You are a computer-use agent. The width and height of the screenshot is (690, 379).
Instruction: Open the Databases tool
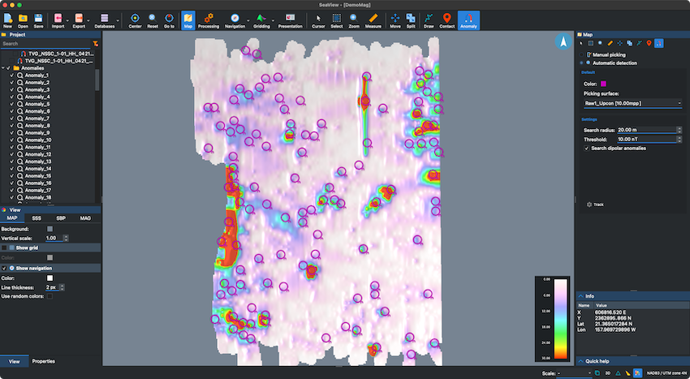104,20
